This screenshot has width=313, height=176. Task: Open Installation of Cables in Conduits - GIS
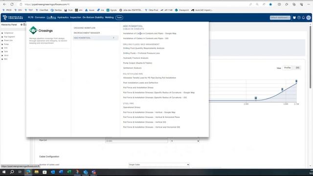(146, 38)
